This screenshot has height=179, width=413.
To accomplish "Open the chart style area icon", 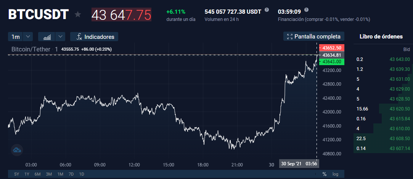I will (47, 37).
